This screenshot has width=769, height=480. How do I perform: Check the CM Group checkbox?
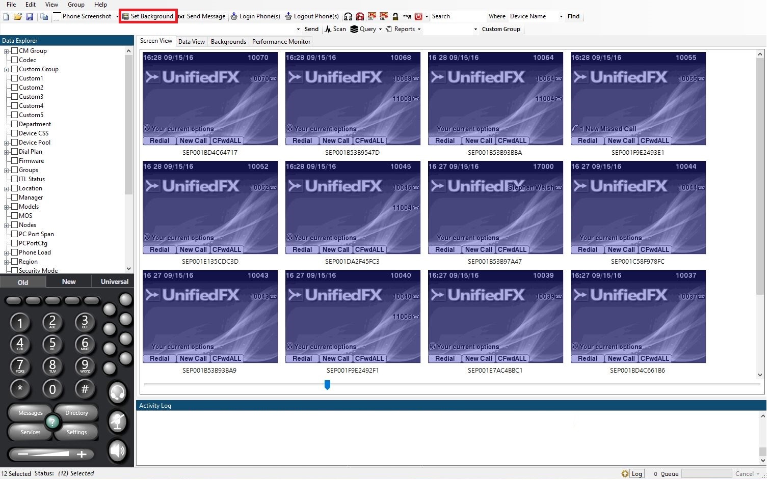point(15,51)
